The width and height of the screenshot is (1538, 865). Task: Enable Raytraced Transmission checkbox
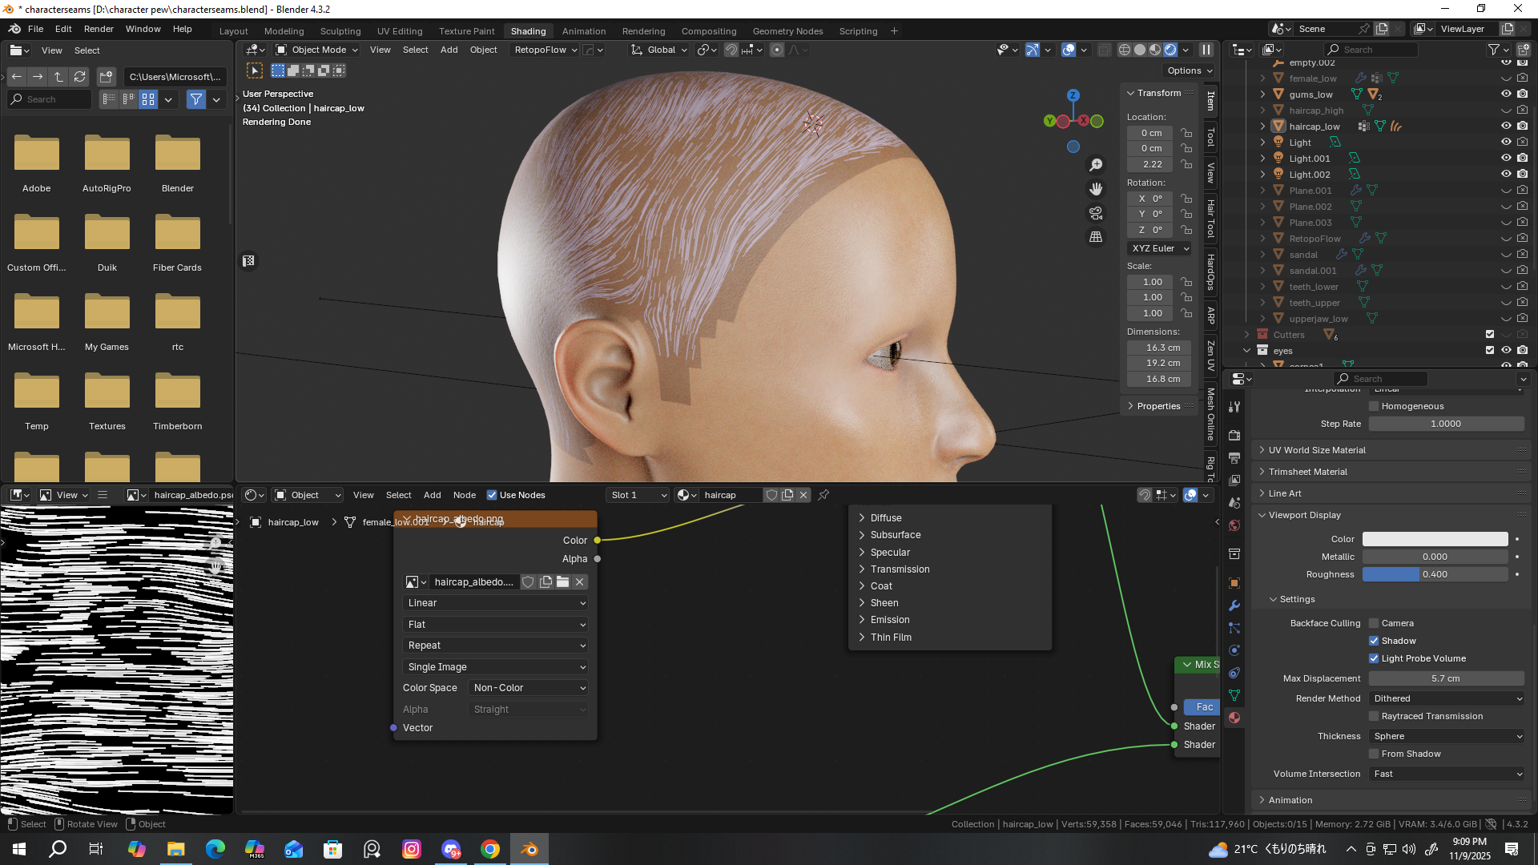(1374, 716)
